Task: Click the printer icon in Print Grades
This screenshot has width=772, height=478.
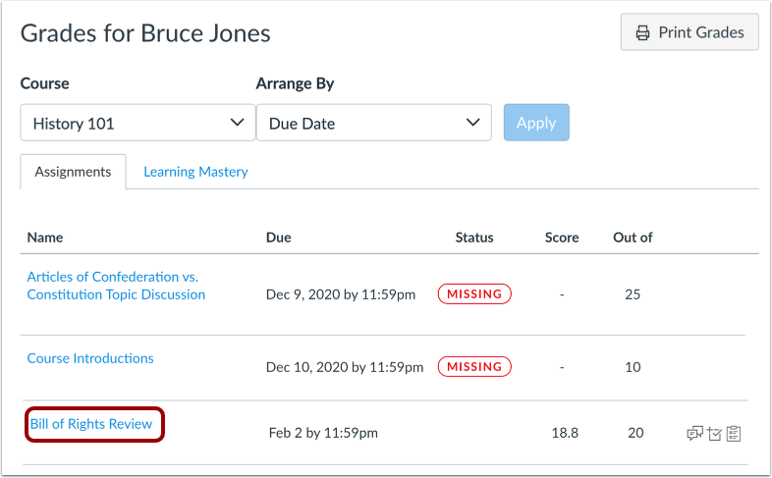Action: coord(643,32)
